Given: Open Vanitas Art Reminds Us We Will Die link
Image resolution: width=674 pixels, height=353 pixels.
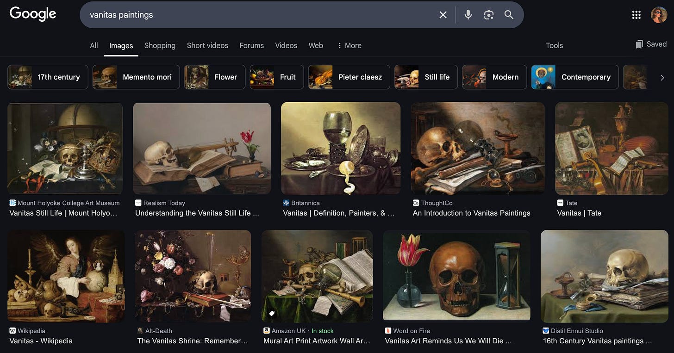Looking at the screenshot, I should [x=449, y=341].
